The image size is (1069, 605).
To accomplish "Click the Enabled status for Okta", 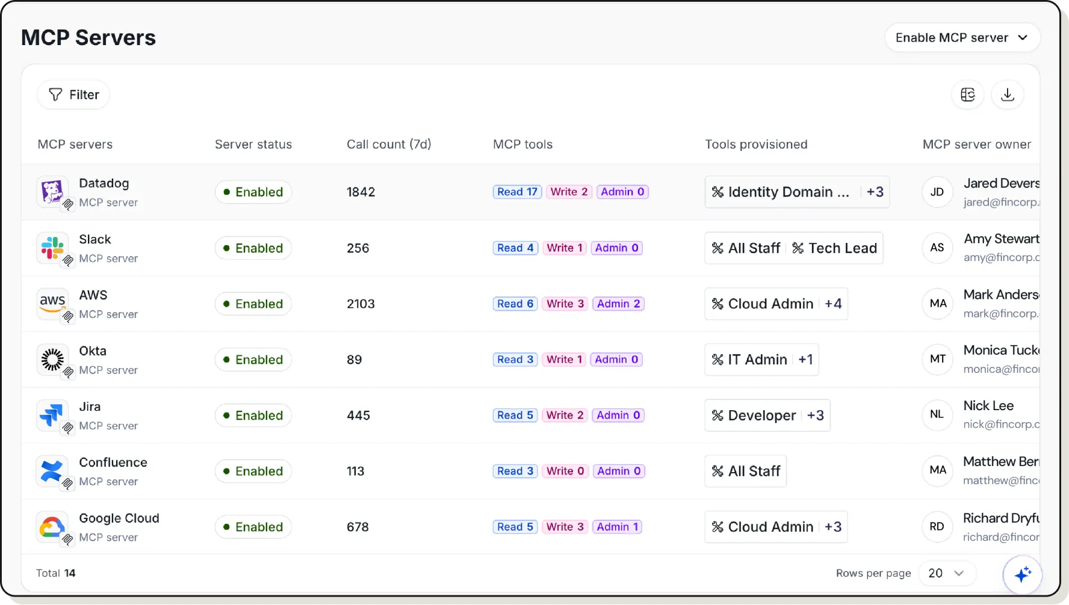I will (253, 360).
